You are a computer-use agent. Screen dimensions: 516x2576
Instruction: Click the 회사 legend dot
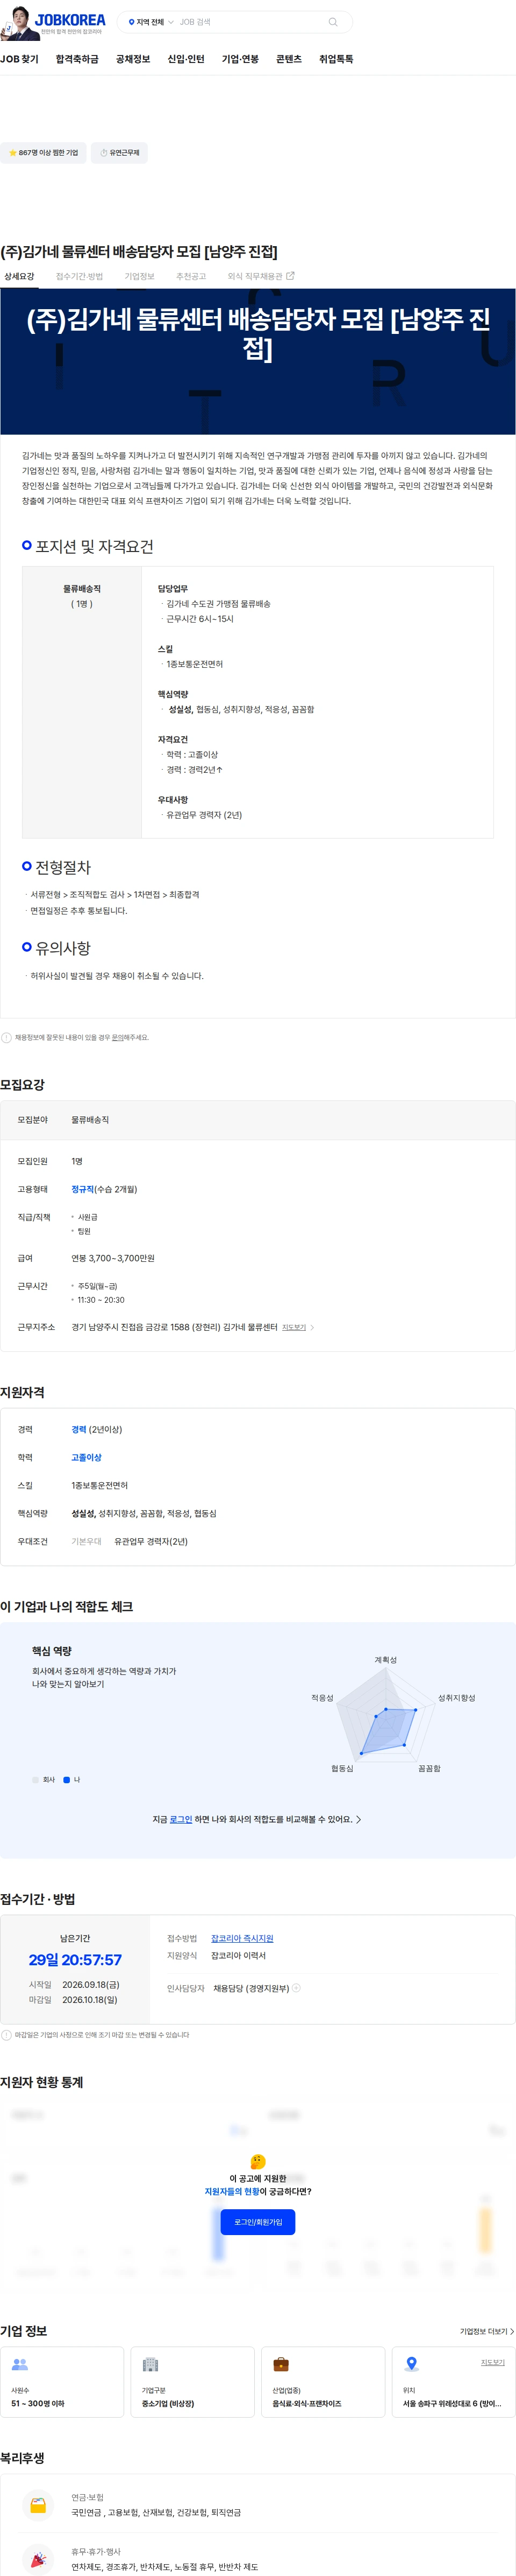tap(36, 1779)
